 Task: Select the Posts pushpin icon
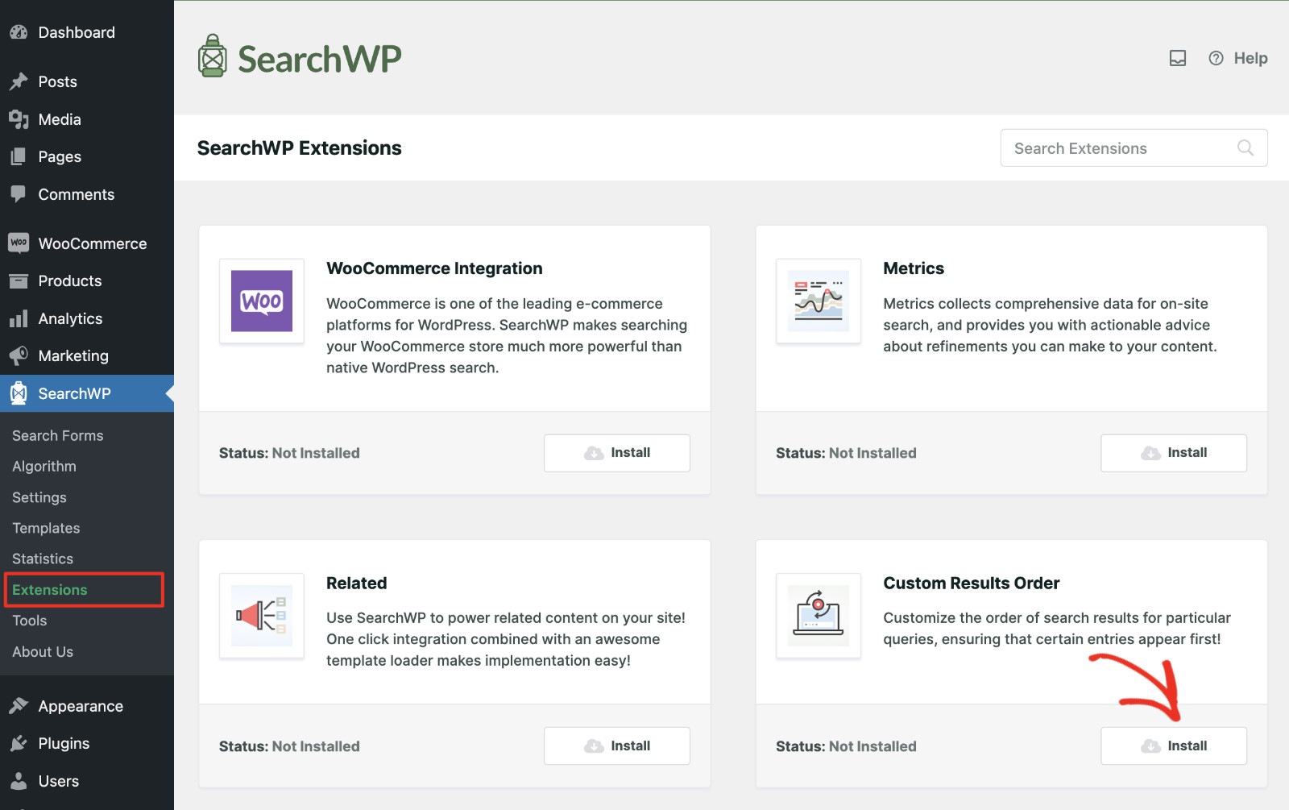click(19, 81)
